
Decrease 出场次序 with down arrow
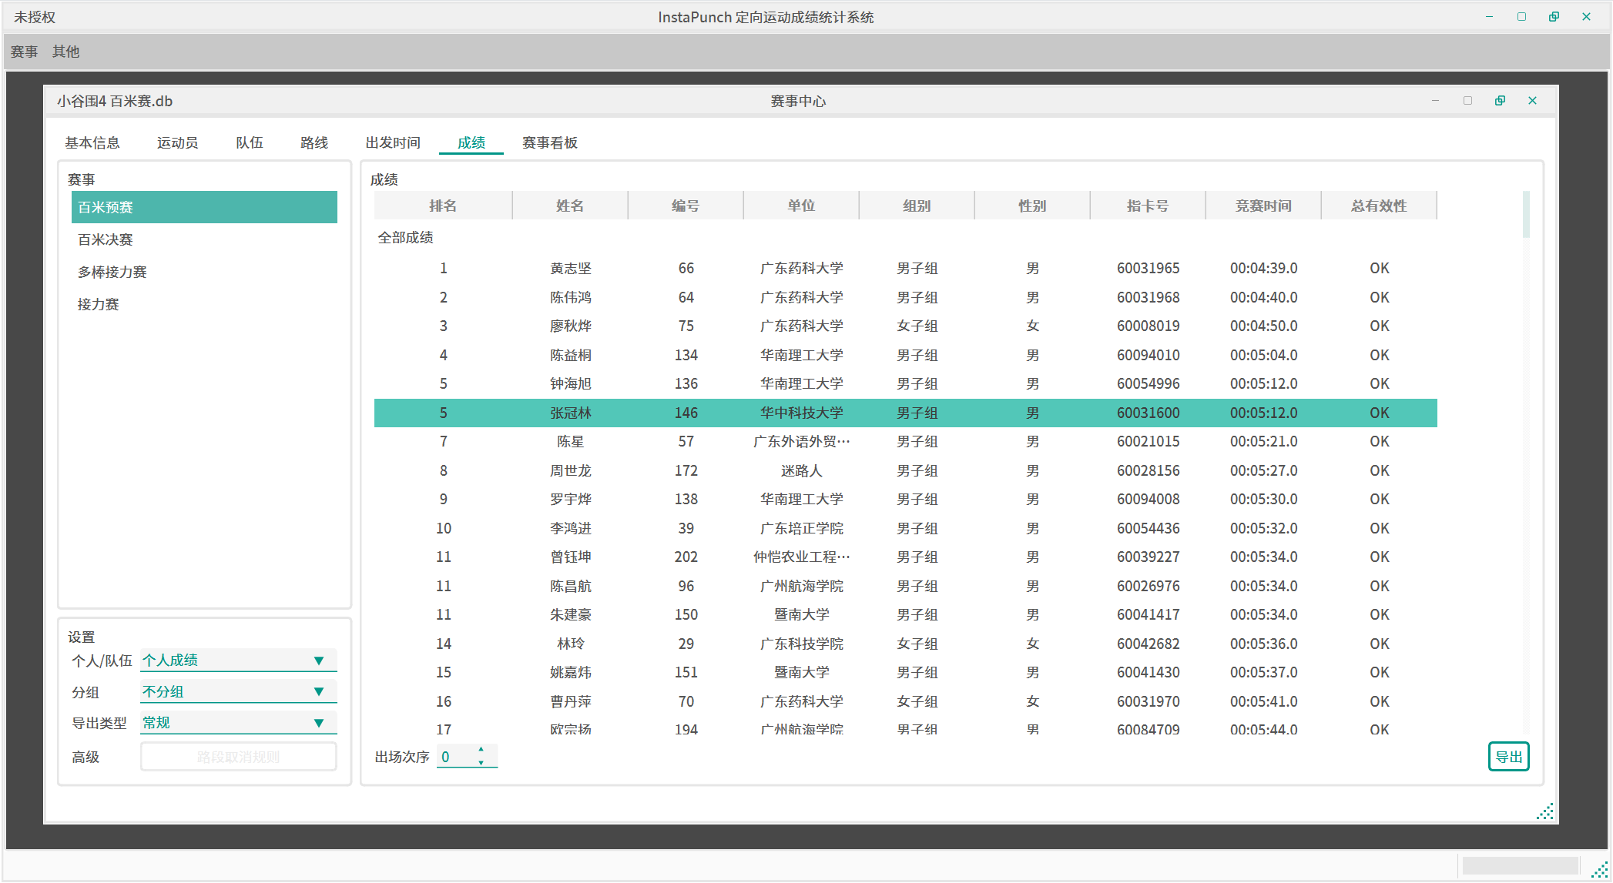click(481, 763)
